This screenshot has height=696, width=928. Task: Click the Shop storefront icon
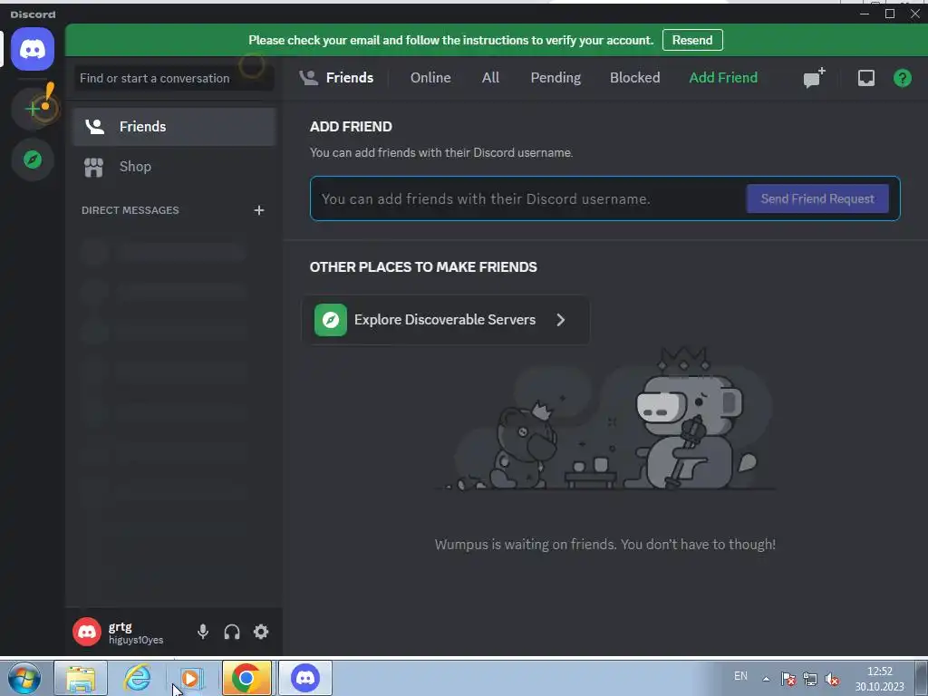click(93, 167)
